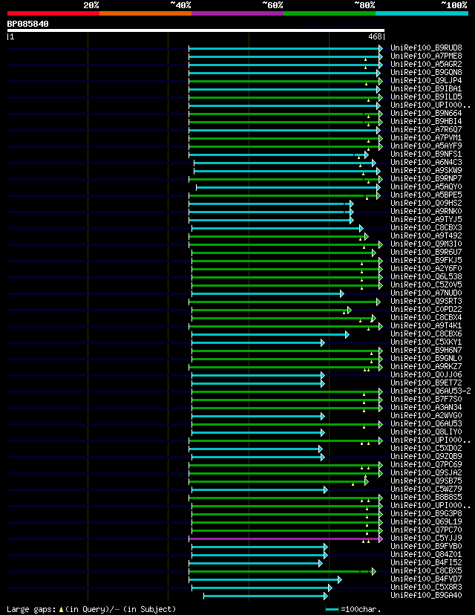The image size is (475, 615).
Task: Click the cyan A7NUD0 alignment bar
Action: tap(266, 293)
